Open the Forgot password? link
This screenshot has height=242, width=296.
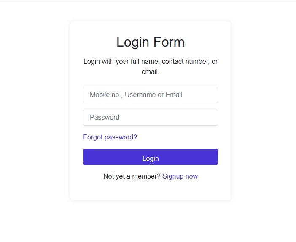110,137
